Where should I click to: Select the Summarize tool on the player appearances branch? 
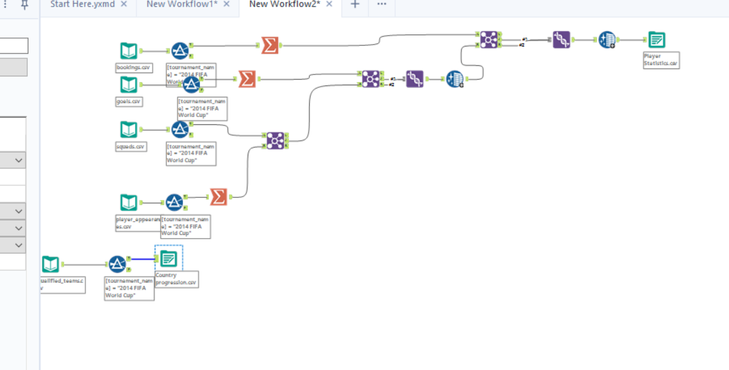pos(219,197)
